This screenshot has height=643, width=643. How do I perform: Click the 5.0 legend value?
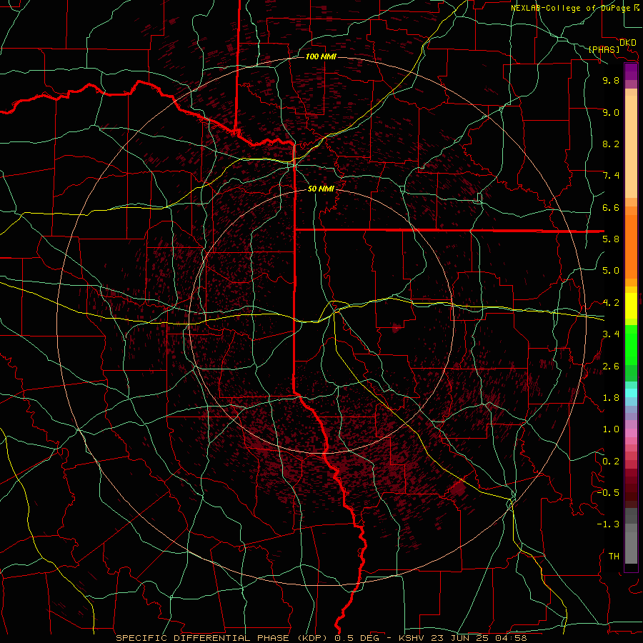tap(611, 271)
